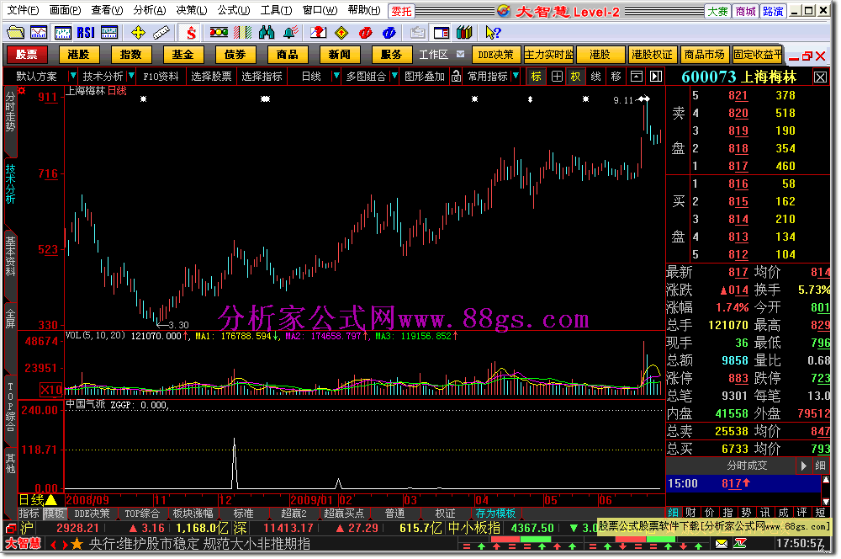Expand the 分时成交 play arrow
Viewport: 841px width, 559px height.
click(803, 466)
